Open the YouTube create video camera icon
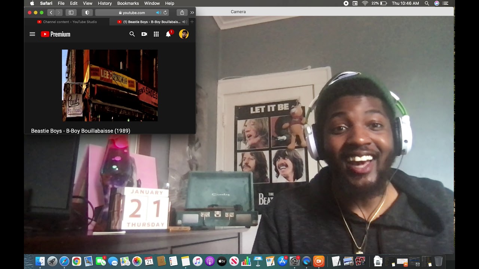 (144, 34)
